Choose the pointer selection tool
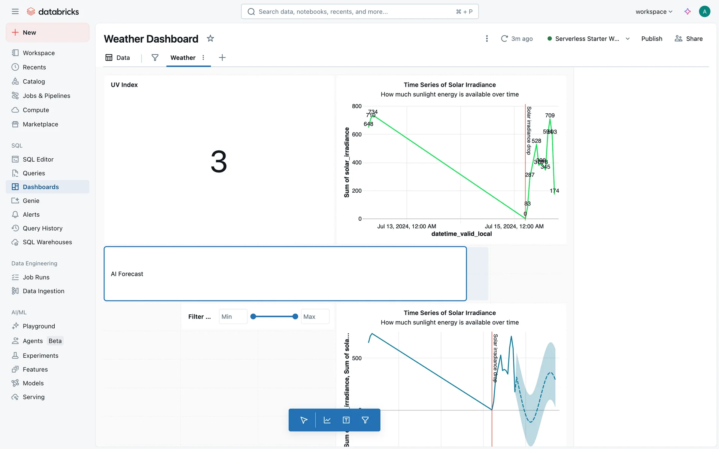Viewport: 719px width, 449px height. pyautogui.click(x=304, y=420)
